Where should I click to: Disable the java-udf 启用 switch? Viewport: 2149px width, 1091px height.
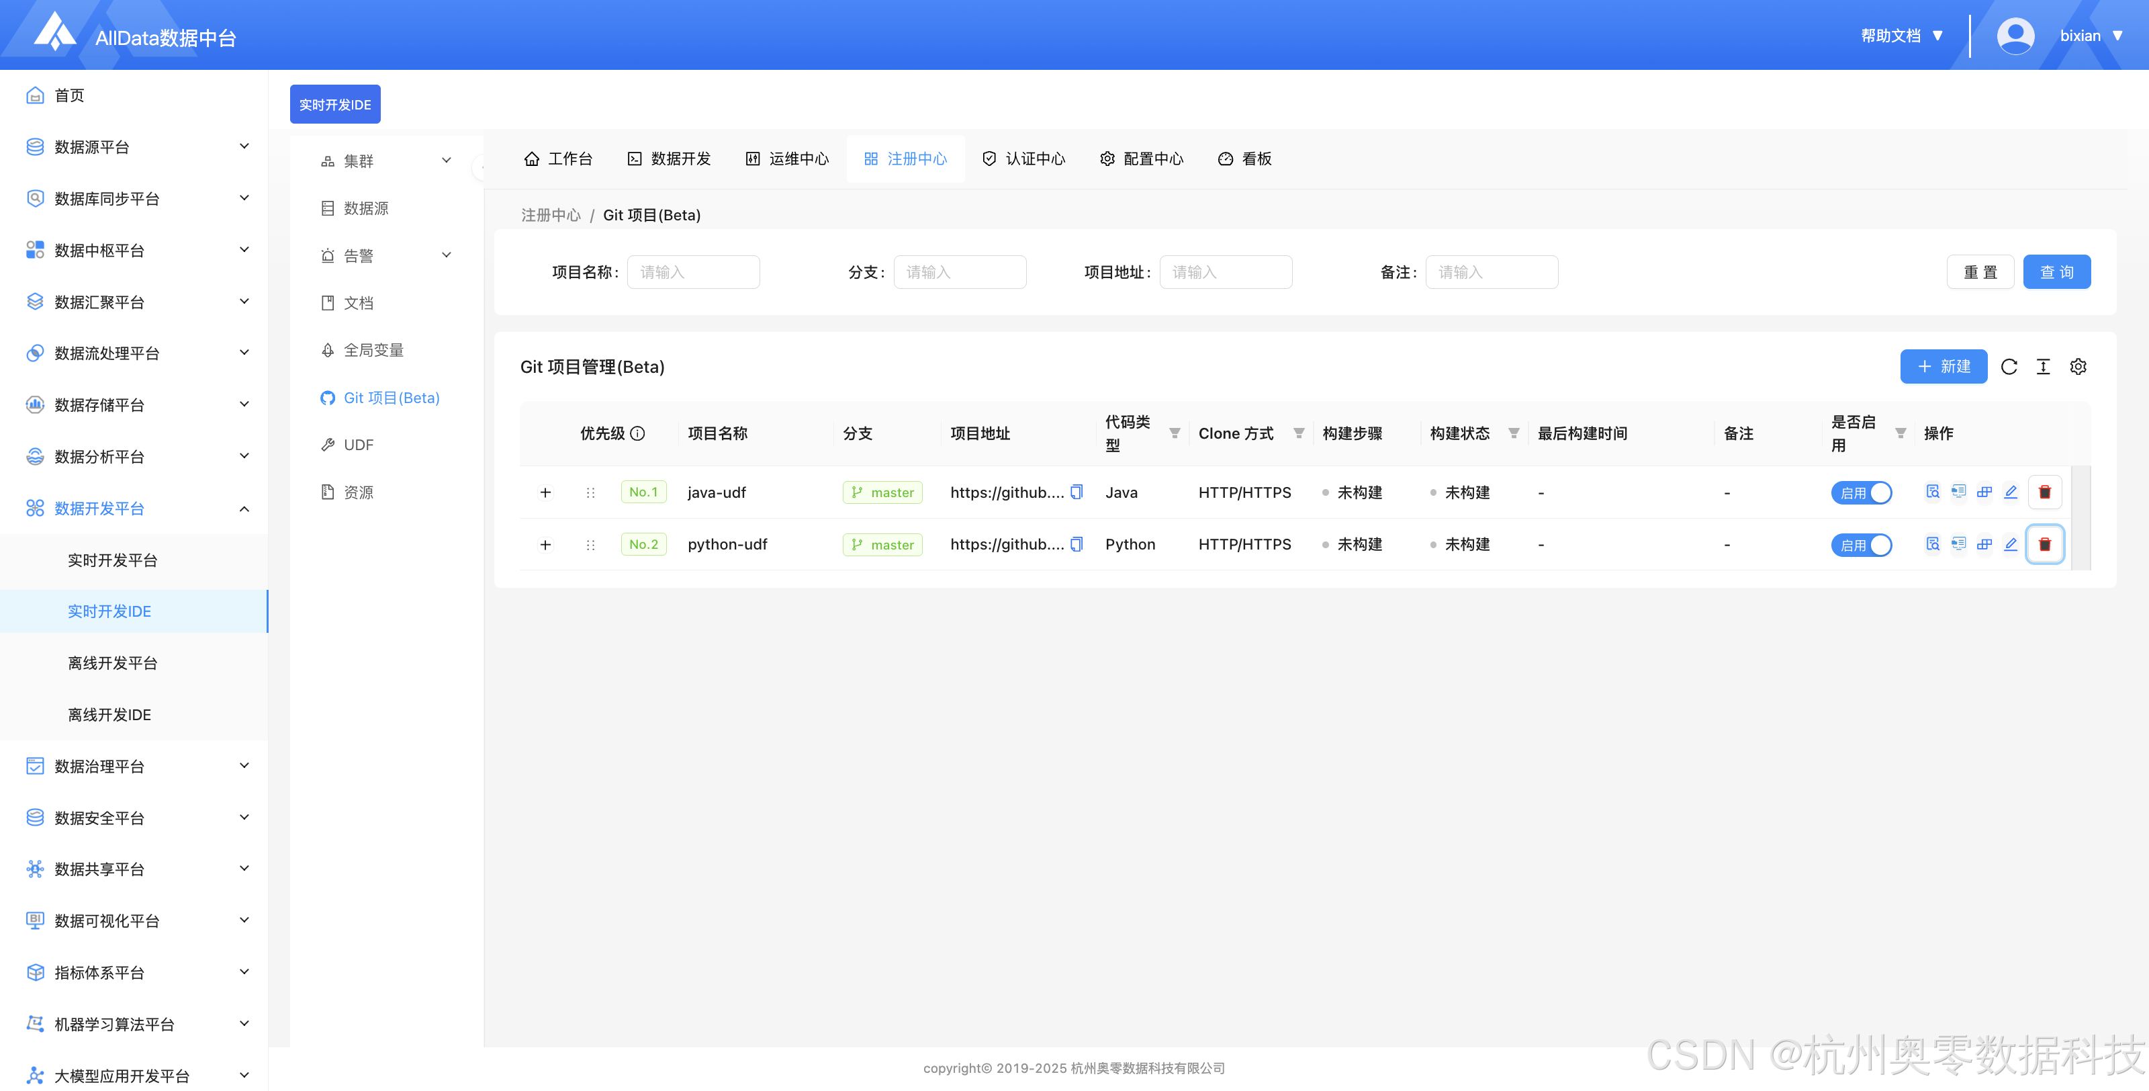click(1860, 492)
